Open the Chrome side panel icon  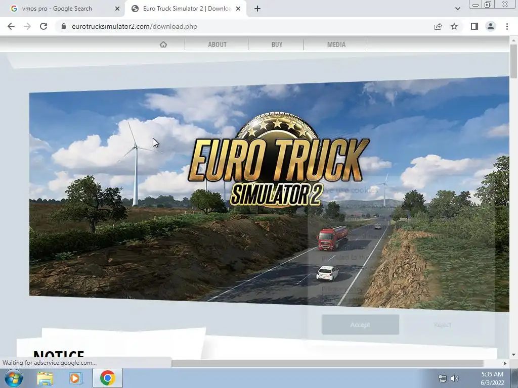coord(474,26)
